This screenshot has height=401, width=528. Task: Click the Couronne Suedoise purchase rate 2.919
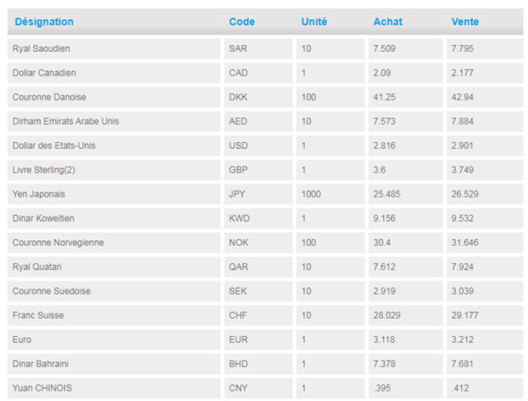pyautogui.click(x=385, y=291)
